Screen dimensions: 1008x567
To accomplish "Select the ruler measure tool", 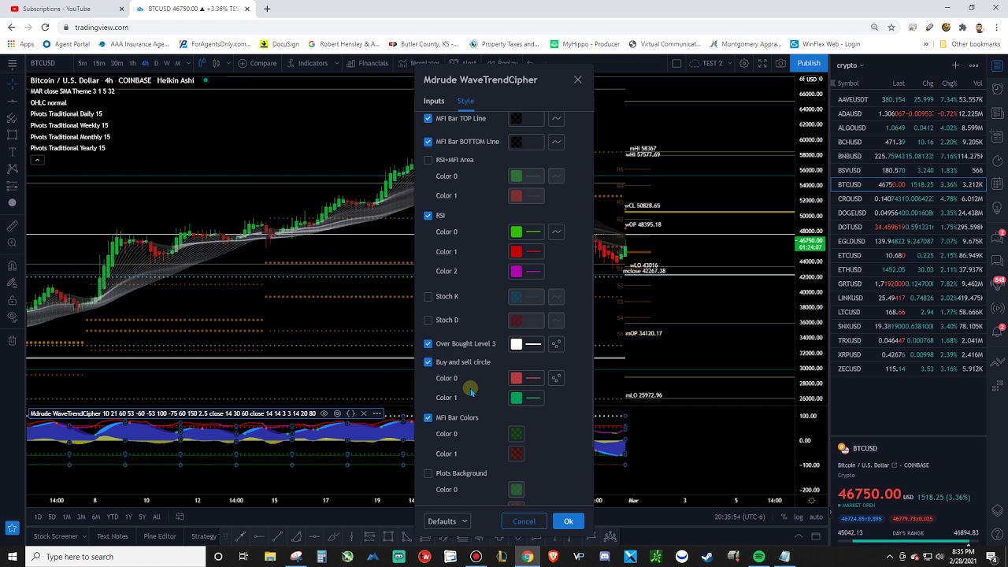I will [12, 225].
